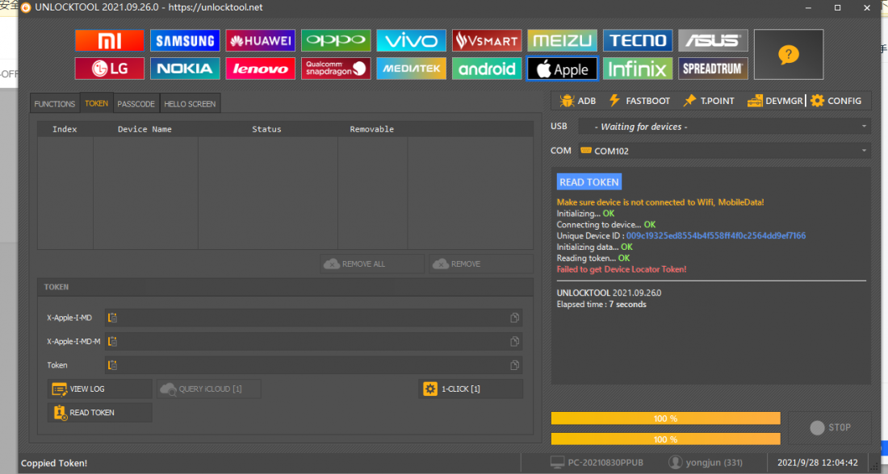Open DEVMGR device manager
Screen dimensions: 888x474
(x=775, y=101)
